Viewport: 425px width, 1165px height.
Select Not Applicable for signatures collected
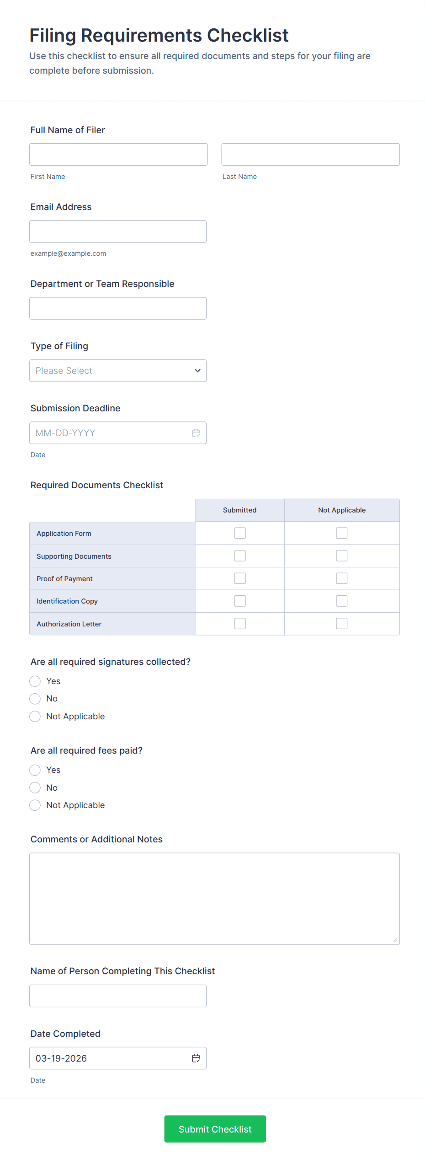pyautogui.click(x=35, y=717)
